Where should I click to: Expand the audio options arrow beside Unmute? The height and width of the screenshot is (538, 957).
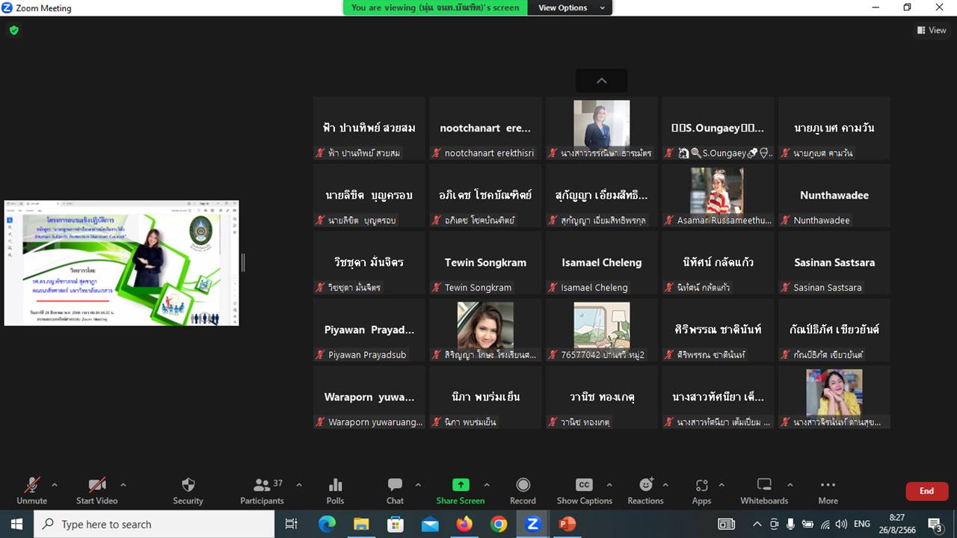pyautogui.click(x=54, y=485)
